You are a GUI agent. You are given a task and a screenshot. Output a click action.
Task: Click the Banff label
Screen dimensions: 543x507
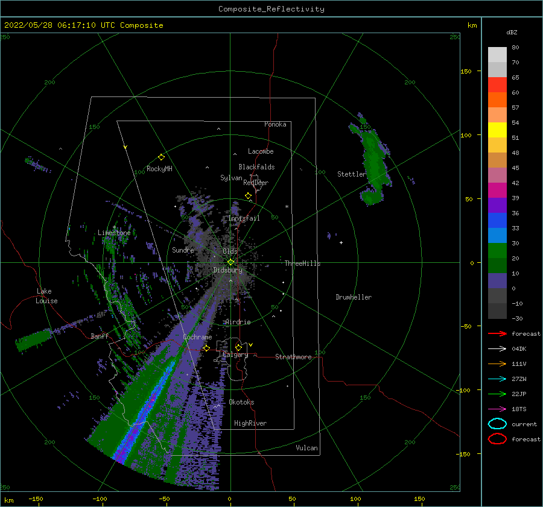click(100, 336)
